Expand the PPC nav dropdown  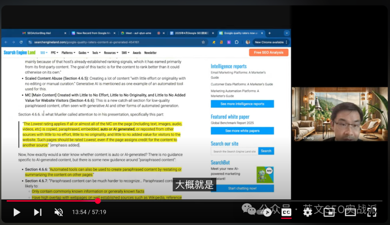[x=55, y=53]
